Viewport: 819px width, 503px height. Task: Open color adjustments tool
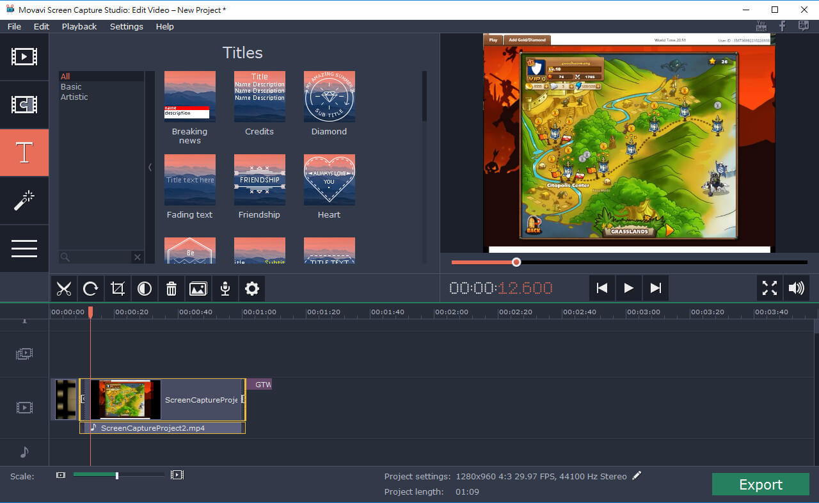(x=145, y=289)
